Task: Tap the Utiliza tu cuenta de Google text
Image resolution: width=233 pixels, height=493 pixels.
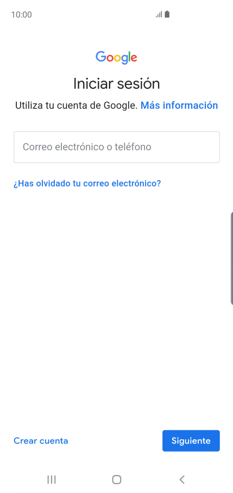Action: 76,106
